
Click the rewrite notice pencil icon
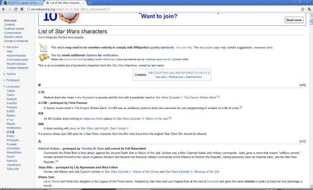[43, 48]
